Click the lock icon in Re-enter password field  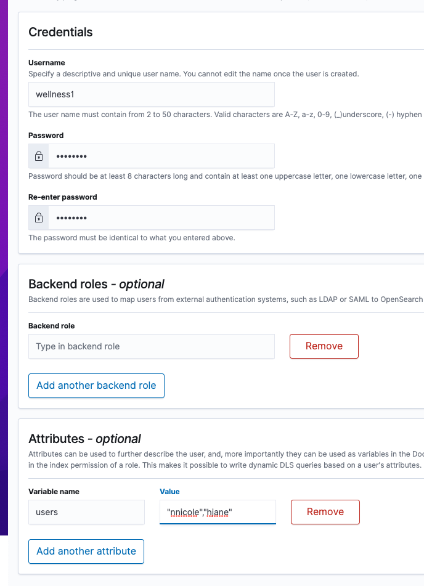pyautogui.click(x=39, y=218)
